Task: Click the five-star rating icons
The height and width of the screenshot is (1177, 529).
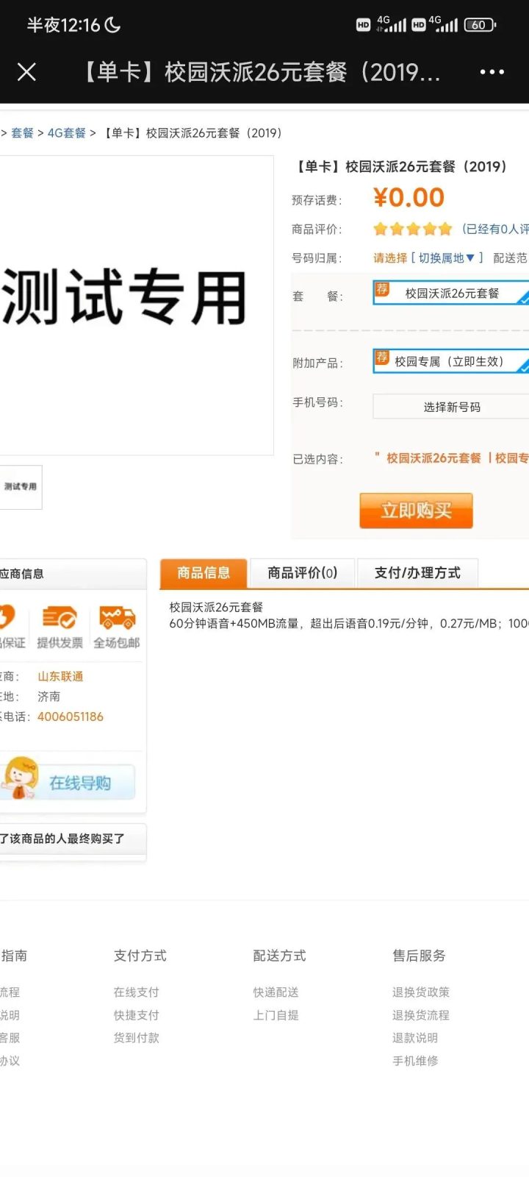Action: click(413, 229)
